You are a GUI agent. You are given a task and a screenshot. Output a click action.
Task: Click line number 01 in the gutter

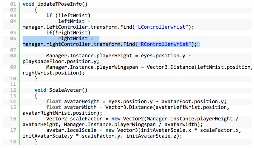pyautogui.click(x=13, y=4)
